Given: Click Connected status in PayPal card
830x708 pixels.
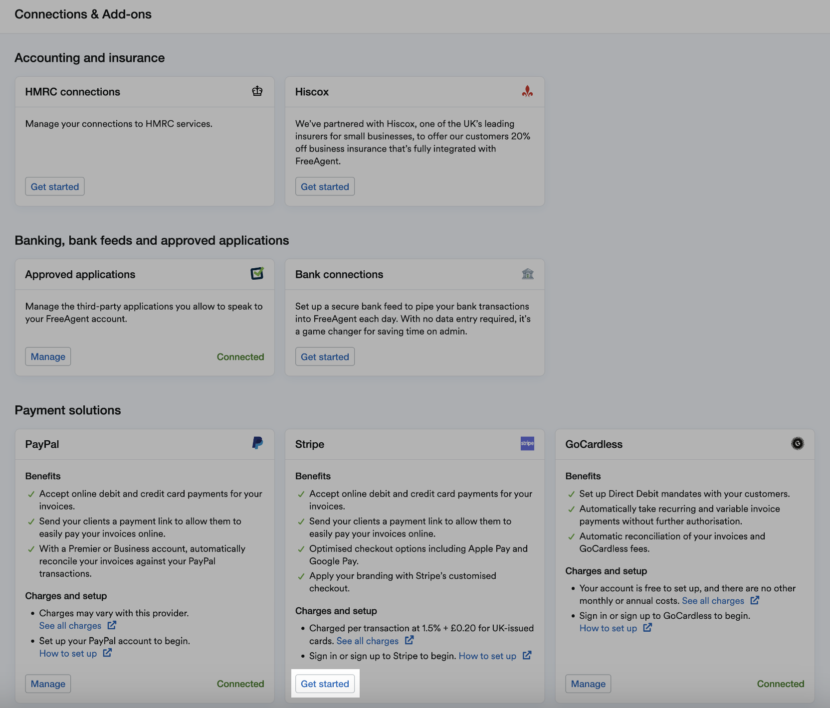Looking at the screenshot, I should (x=240, y=684).
